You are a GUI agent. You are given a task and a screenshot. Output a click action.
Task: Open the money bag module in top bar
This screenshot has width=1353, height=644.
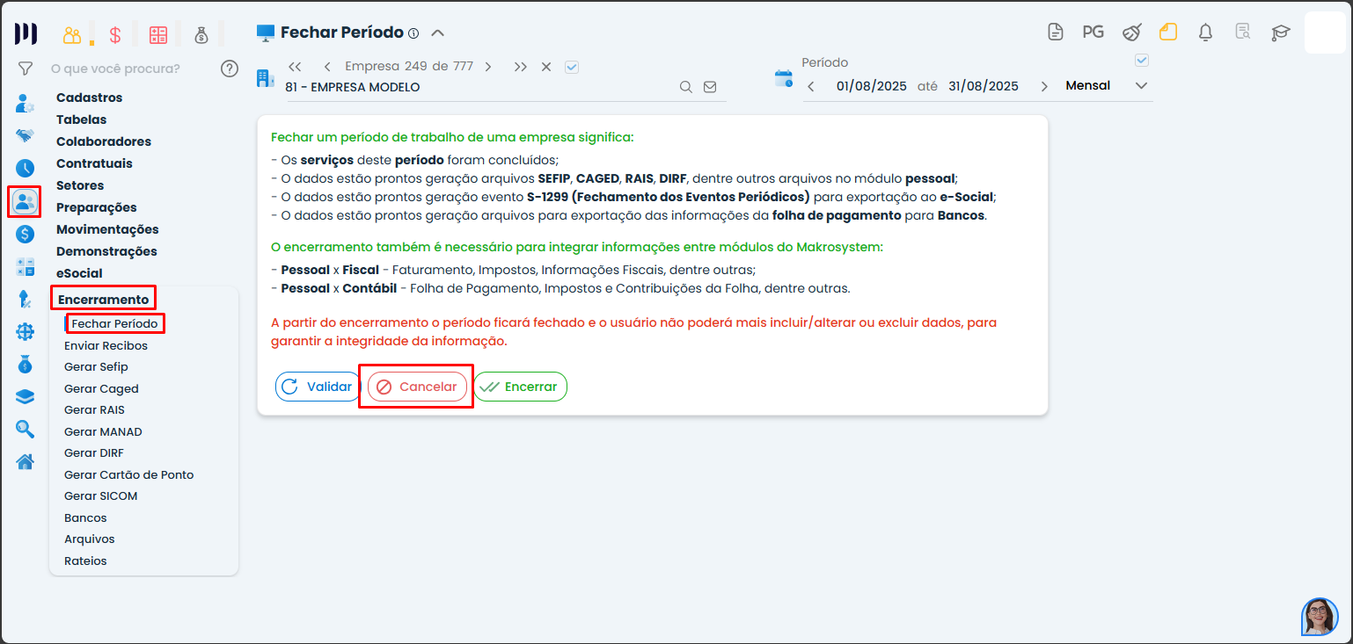click(201, 35)
